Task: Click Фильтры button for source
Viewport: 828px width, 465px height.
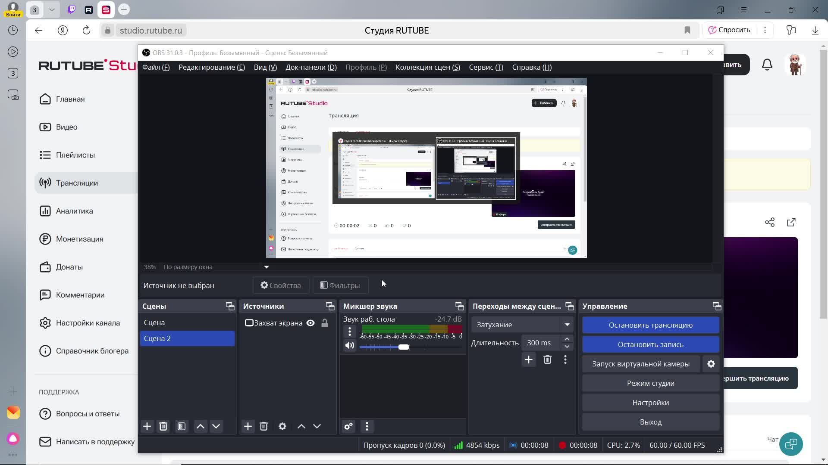Action: tap(340, 285)
